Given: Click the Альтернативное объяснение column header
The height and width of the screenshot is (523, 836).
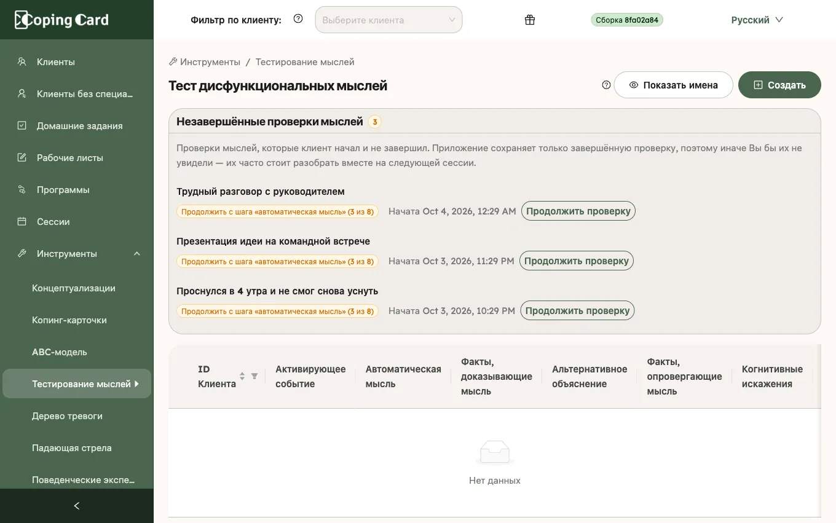Looking at the screenshot, I should (x=590, y=376).
